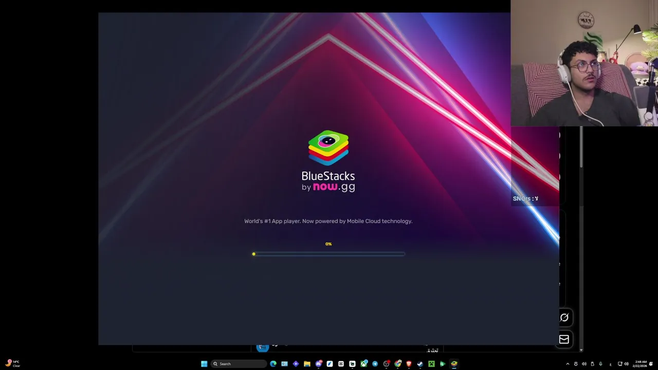Click the 0% loading percentage text
The image size is (658, 370).
(x=328, y=244)
